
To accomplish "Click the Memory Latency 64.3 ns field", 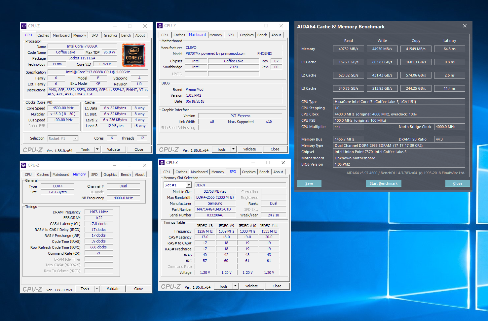I will 449,49.
